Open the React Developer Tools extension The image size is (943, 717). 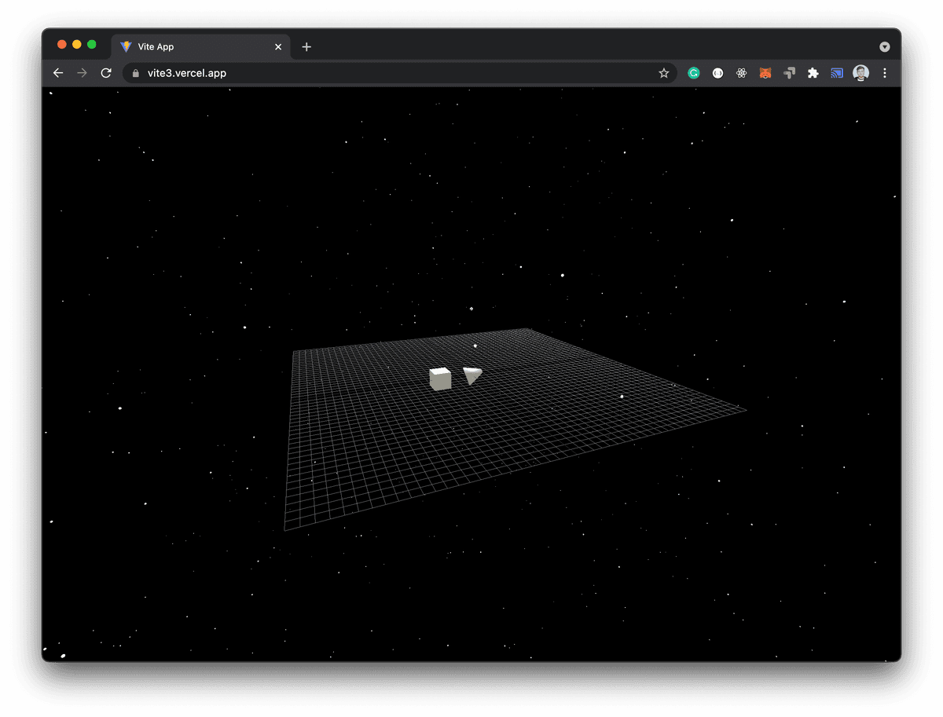coord(741,72)
